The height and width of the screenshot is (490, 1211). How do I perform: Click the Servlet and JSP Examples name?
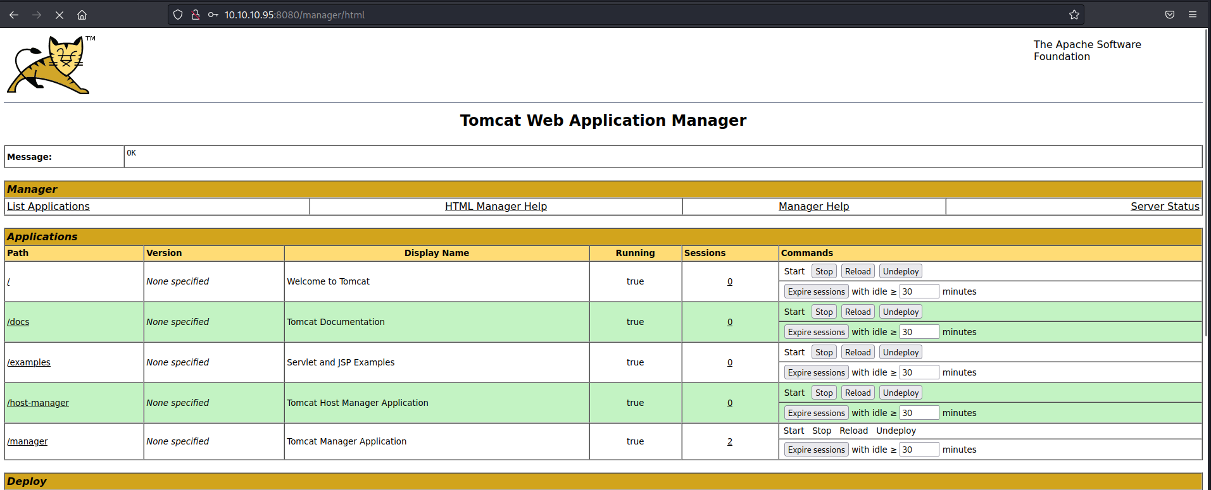[x=341, y=362]
